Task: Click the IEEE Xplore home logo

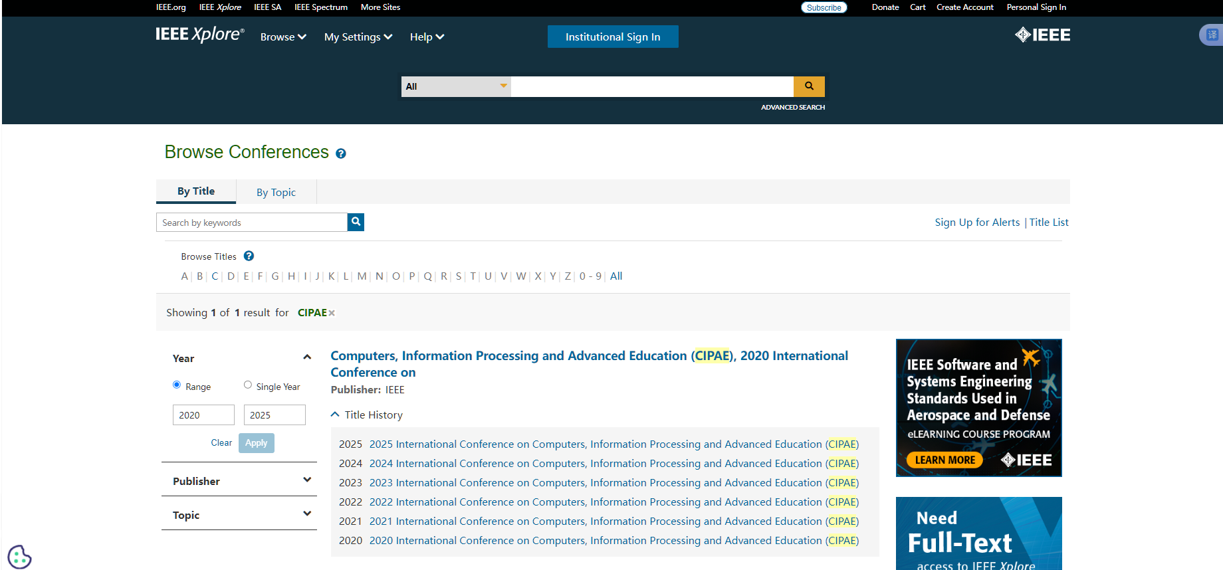Action: click(x=199, y=35)
